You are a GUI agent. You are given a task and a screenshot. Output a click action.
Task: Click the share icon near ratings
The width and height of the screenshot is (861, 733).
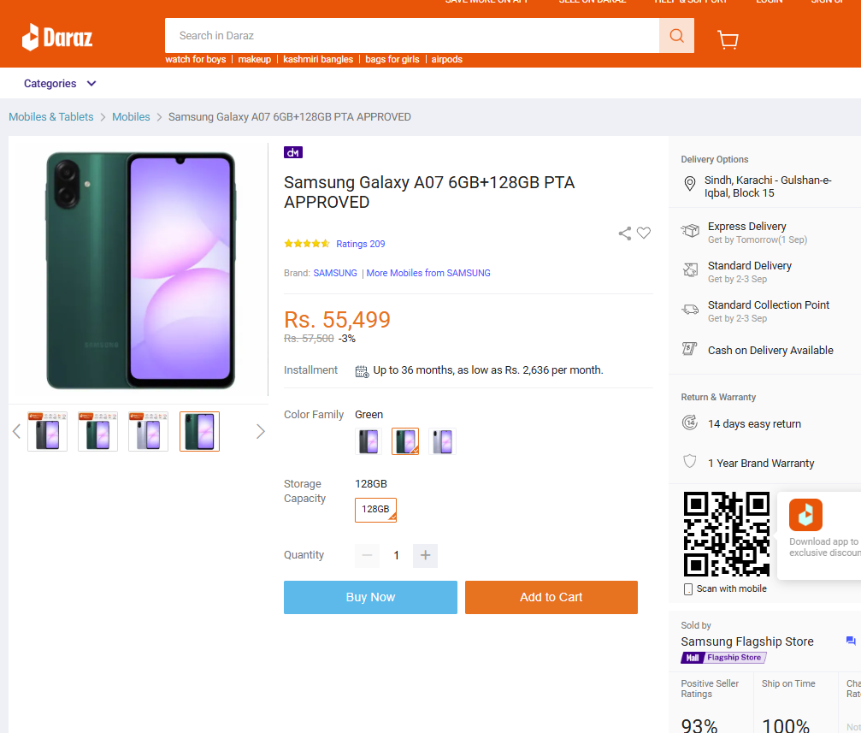pos(625,233)
